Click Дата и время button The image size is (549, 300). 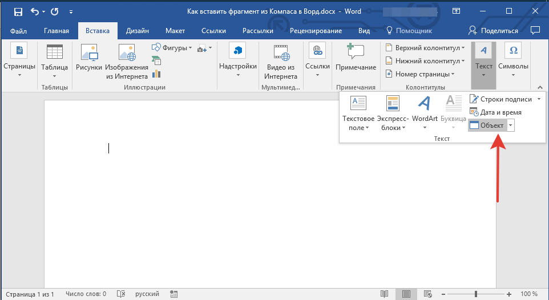tap(495, 112)
